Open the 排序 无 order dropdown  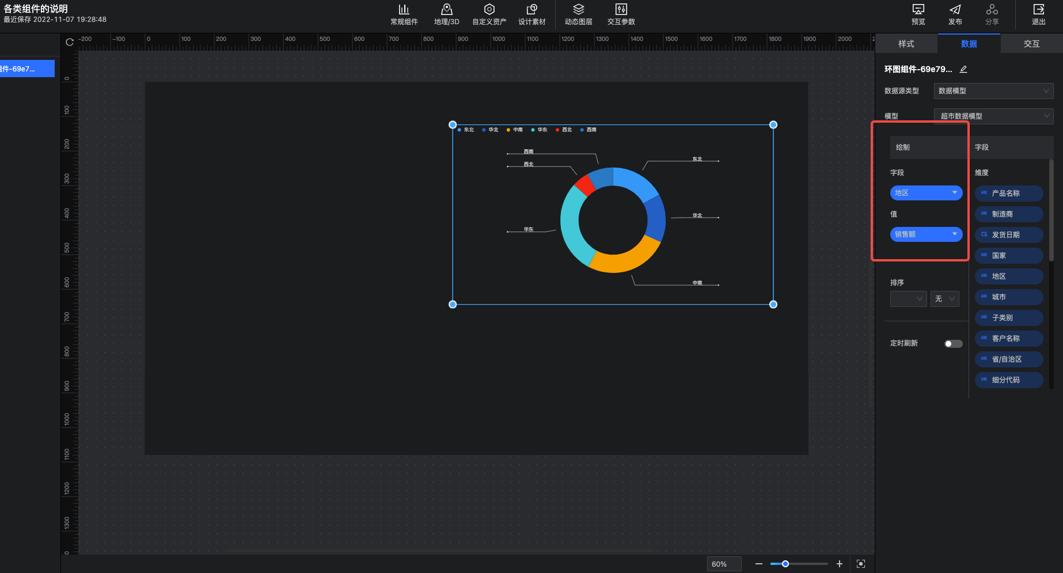pos(944,299)
